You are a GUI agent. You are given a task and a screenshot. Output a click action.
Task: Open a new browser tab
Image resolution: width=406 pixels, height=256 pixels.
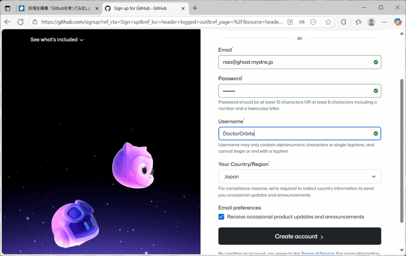pyautogui.click(x=195, y=8)
